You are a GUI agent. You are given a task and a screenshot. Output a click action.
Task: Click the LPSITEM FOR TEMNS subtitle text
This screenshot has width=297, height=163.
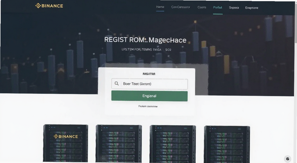146,50
